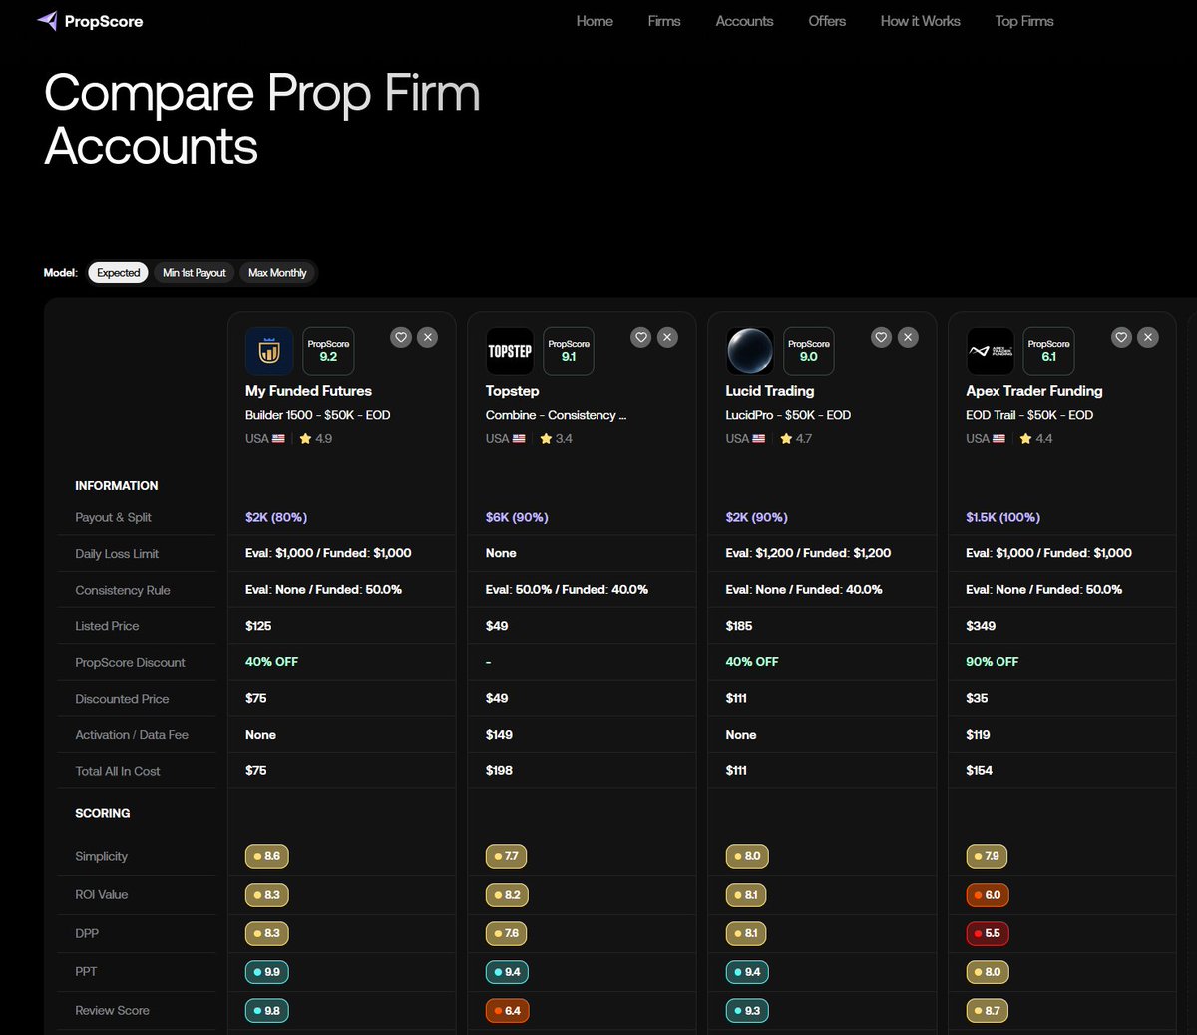The width and height of the screenshot is (1197, 1035).
Task: Click the $6K (90%) payout value
Action: point(517,517)
